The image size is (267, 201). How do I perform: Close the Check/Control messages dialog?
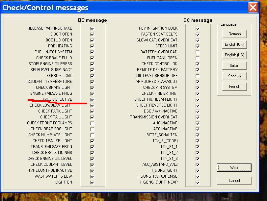click(x=253, y=8)
